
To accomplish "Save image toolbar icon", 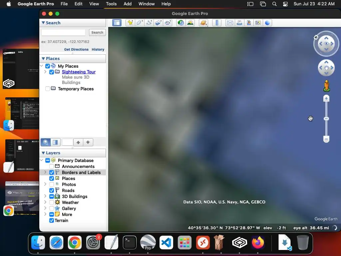I will (x=258, y=23).
